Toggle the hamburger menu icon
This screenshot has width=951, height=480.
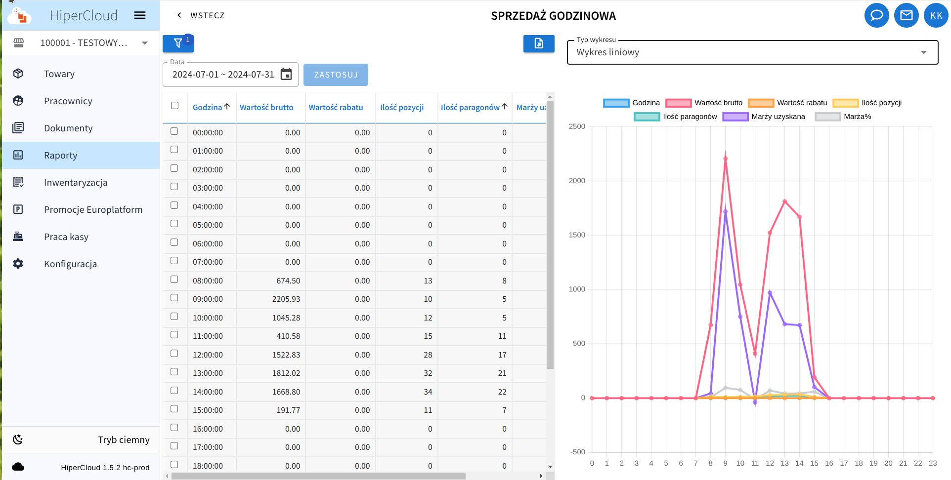point(140,15)
